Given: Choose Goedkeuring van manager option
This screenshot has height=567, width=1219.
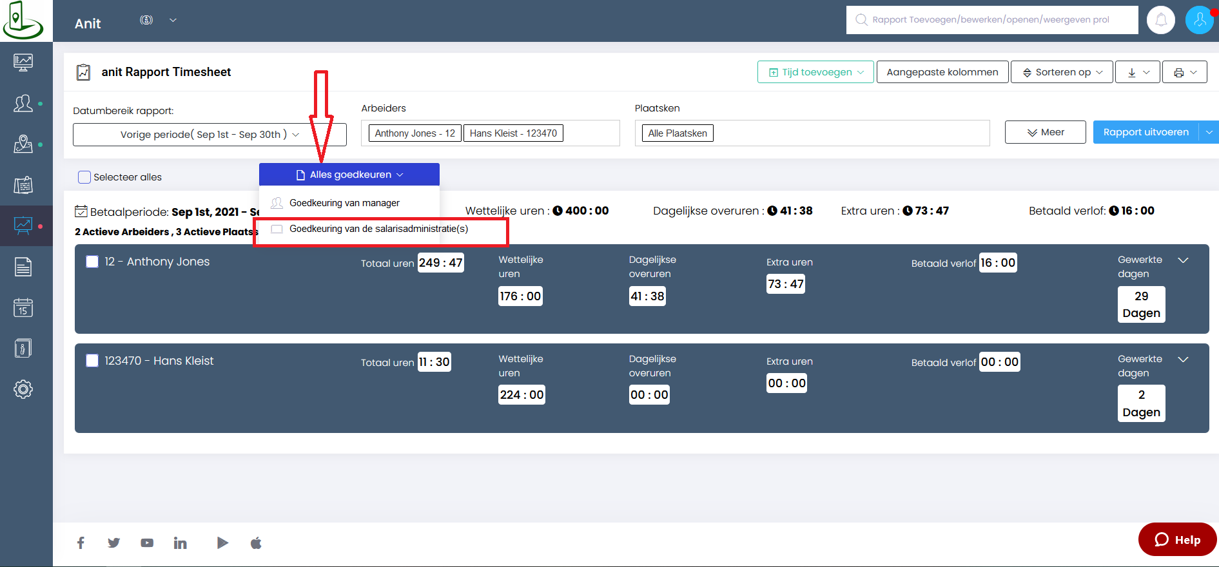Looking at the screenshot, I should coord(344,203).
